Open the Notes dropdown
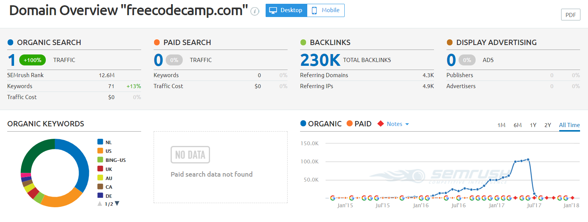 pos(408,124)
